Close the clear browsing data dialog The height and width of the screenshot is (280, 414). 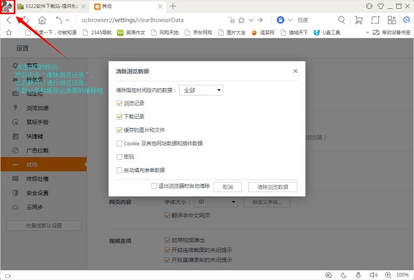click(x=296, y=71)
